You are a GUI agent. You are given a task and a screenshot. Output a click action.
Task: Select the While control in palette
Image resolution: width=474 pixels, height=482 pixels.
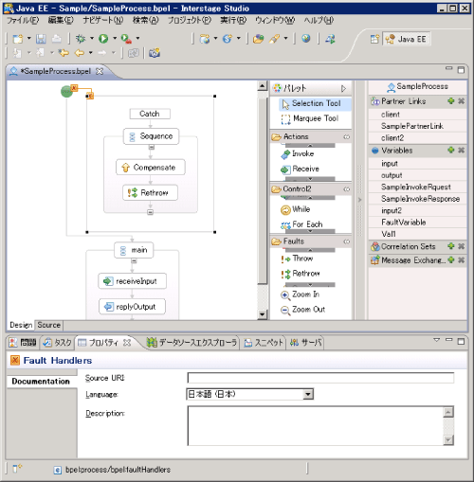295,209
